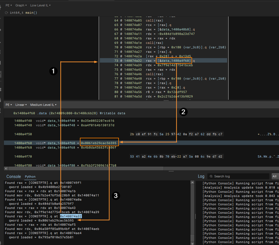Click the left arrow of linear view scrollbar
The height and width of the screenshot is (245, 279).
6,168
